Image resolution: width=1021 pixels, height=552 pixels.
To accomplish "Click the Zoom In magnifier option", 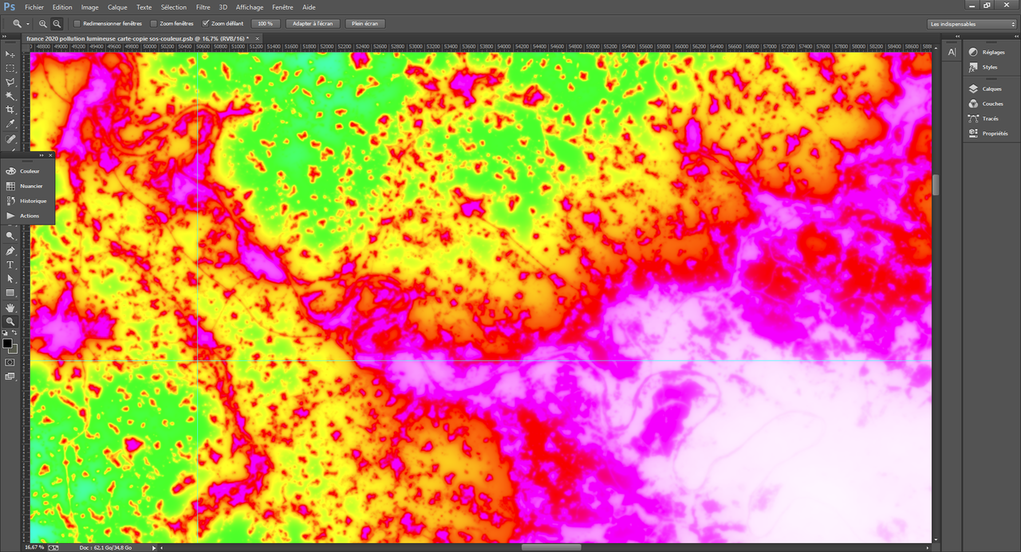I will point(43,24).
